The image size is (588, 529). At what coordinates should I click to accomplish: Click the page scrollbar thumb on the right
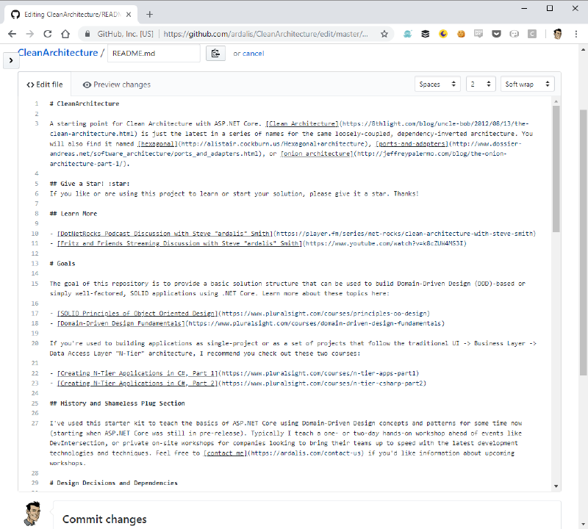click(583, 242)
